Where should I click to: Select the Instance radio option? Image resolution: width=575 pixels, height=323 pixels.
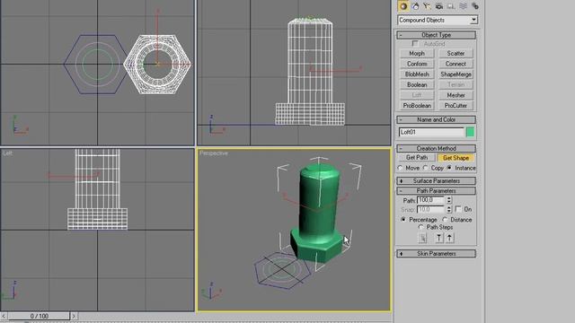[449, 168]
